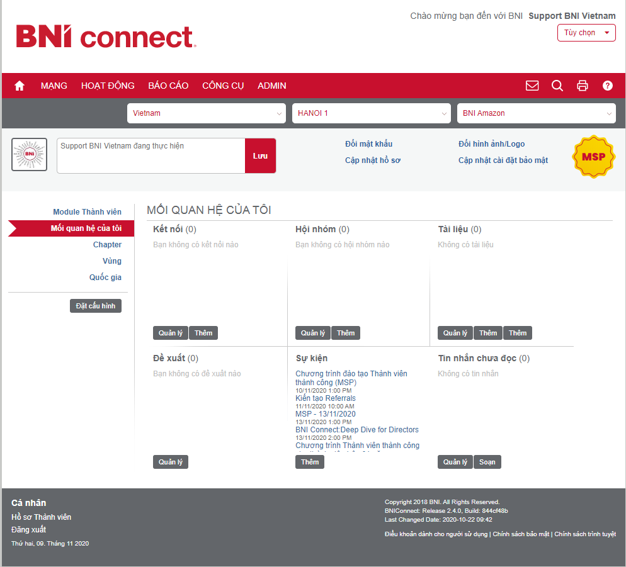Click the Tài liệu (0) heading
The width and height of the screenshot is (626, 567).
point(460,230)
